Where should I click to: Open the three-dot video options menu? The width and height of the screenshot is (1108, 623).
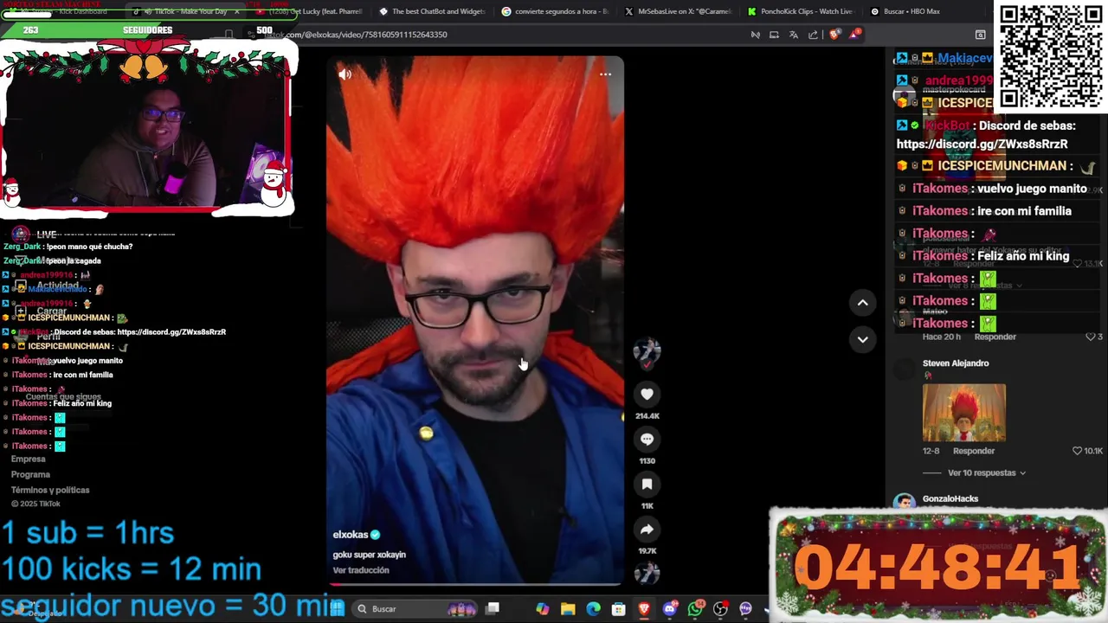(605, 74)
